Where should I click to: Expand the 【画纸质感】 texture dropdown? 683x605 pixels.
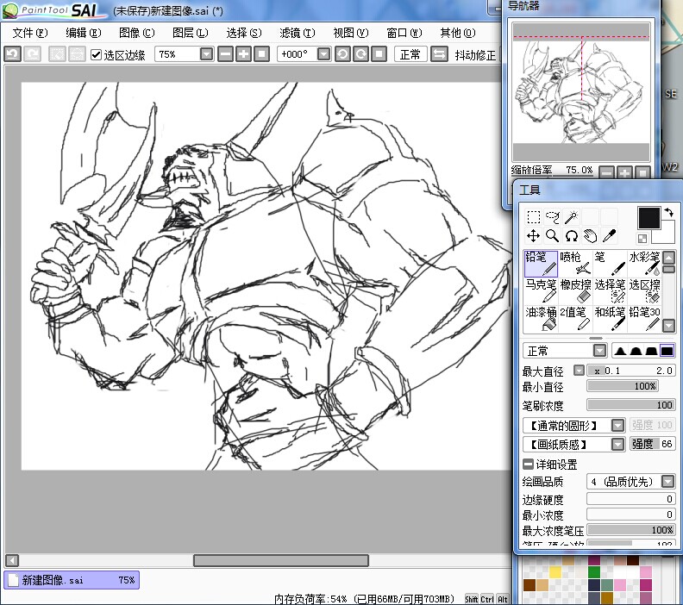click(617, 445)
